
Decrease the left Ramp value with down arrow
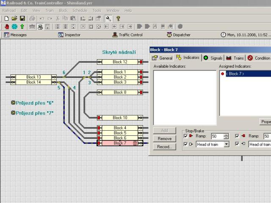(x=226, y=137)
